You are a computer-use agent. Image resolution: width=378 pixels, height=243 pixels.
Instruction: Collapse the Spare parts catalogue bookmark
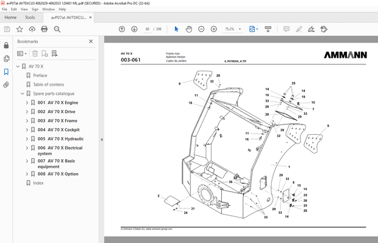tap(22, 94)
